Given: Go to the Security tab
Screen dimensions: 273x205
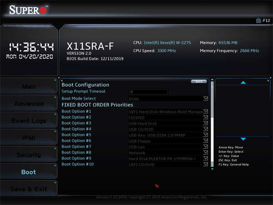Looking at the screenshot, I should pos(29,155).
